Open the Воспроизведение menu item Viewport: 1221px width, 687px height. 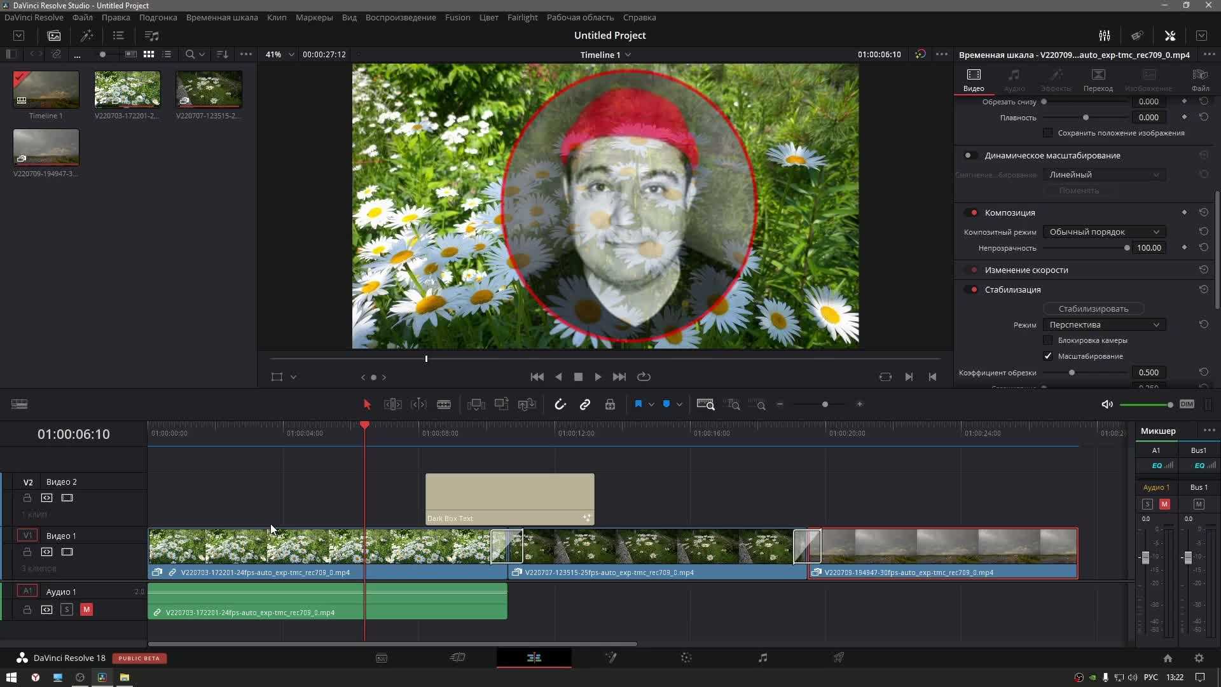click(x=401, y=17)
